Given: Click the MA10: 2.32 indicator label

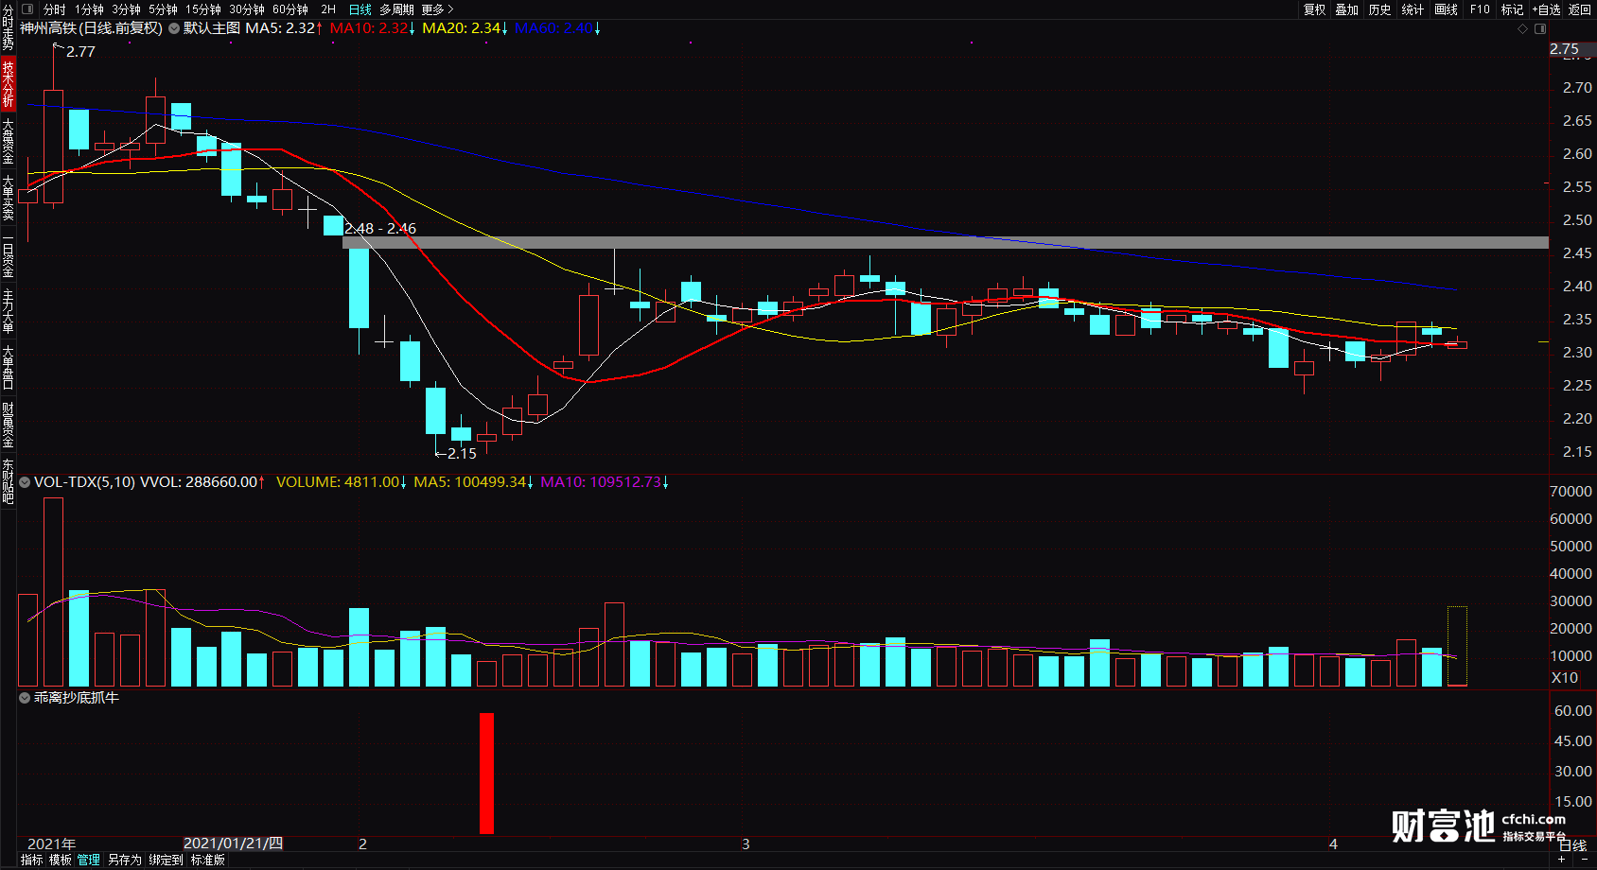Looking at the screenshot, I should [373, 28].
